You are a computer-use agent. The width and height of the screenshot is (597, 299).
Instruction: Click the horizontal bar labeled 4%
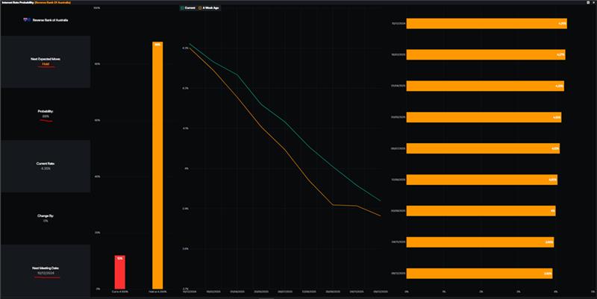point(481,211)
